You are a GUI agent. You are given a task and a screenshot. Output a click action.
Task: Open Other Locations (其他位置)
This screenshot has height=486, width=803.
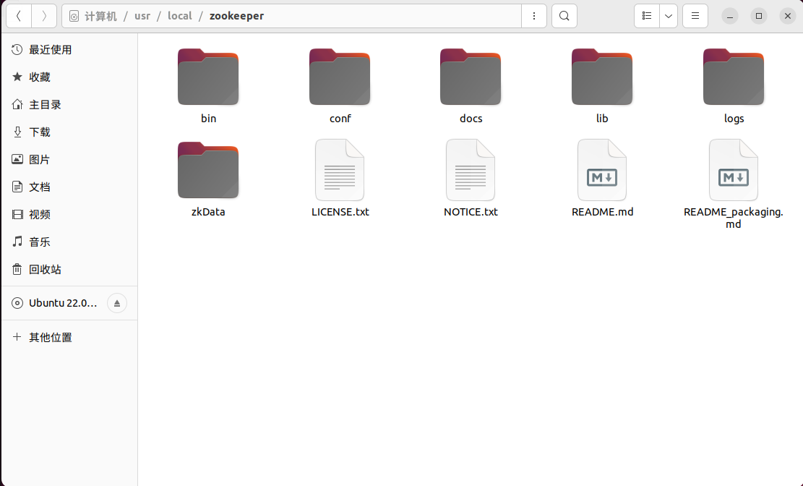tap(69, 337)
